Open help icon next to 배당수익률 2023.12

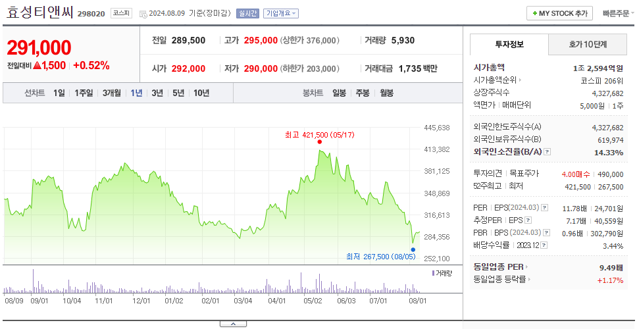click(x=544, y=245)
